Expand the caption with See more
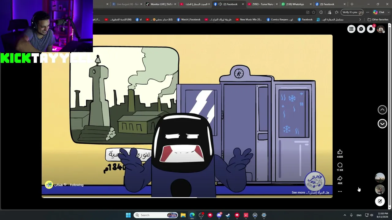392x220 pixels. [298, 193]
